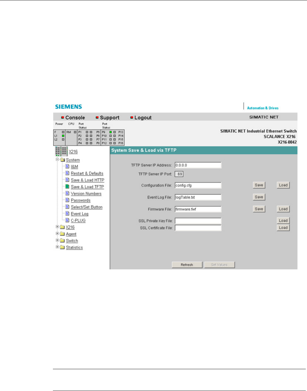Open Select/Set Button page
This screenshot has height=391, width=307.
[87, 207]
